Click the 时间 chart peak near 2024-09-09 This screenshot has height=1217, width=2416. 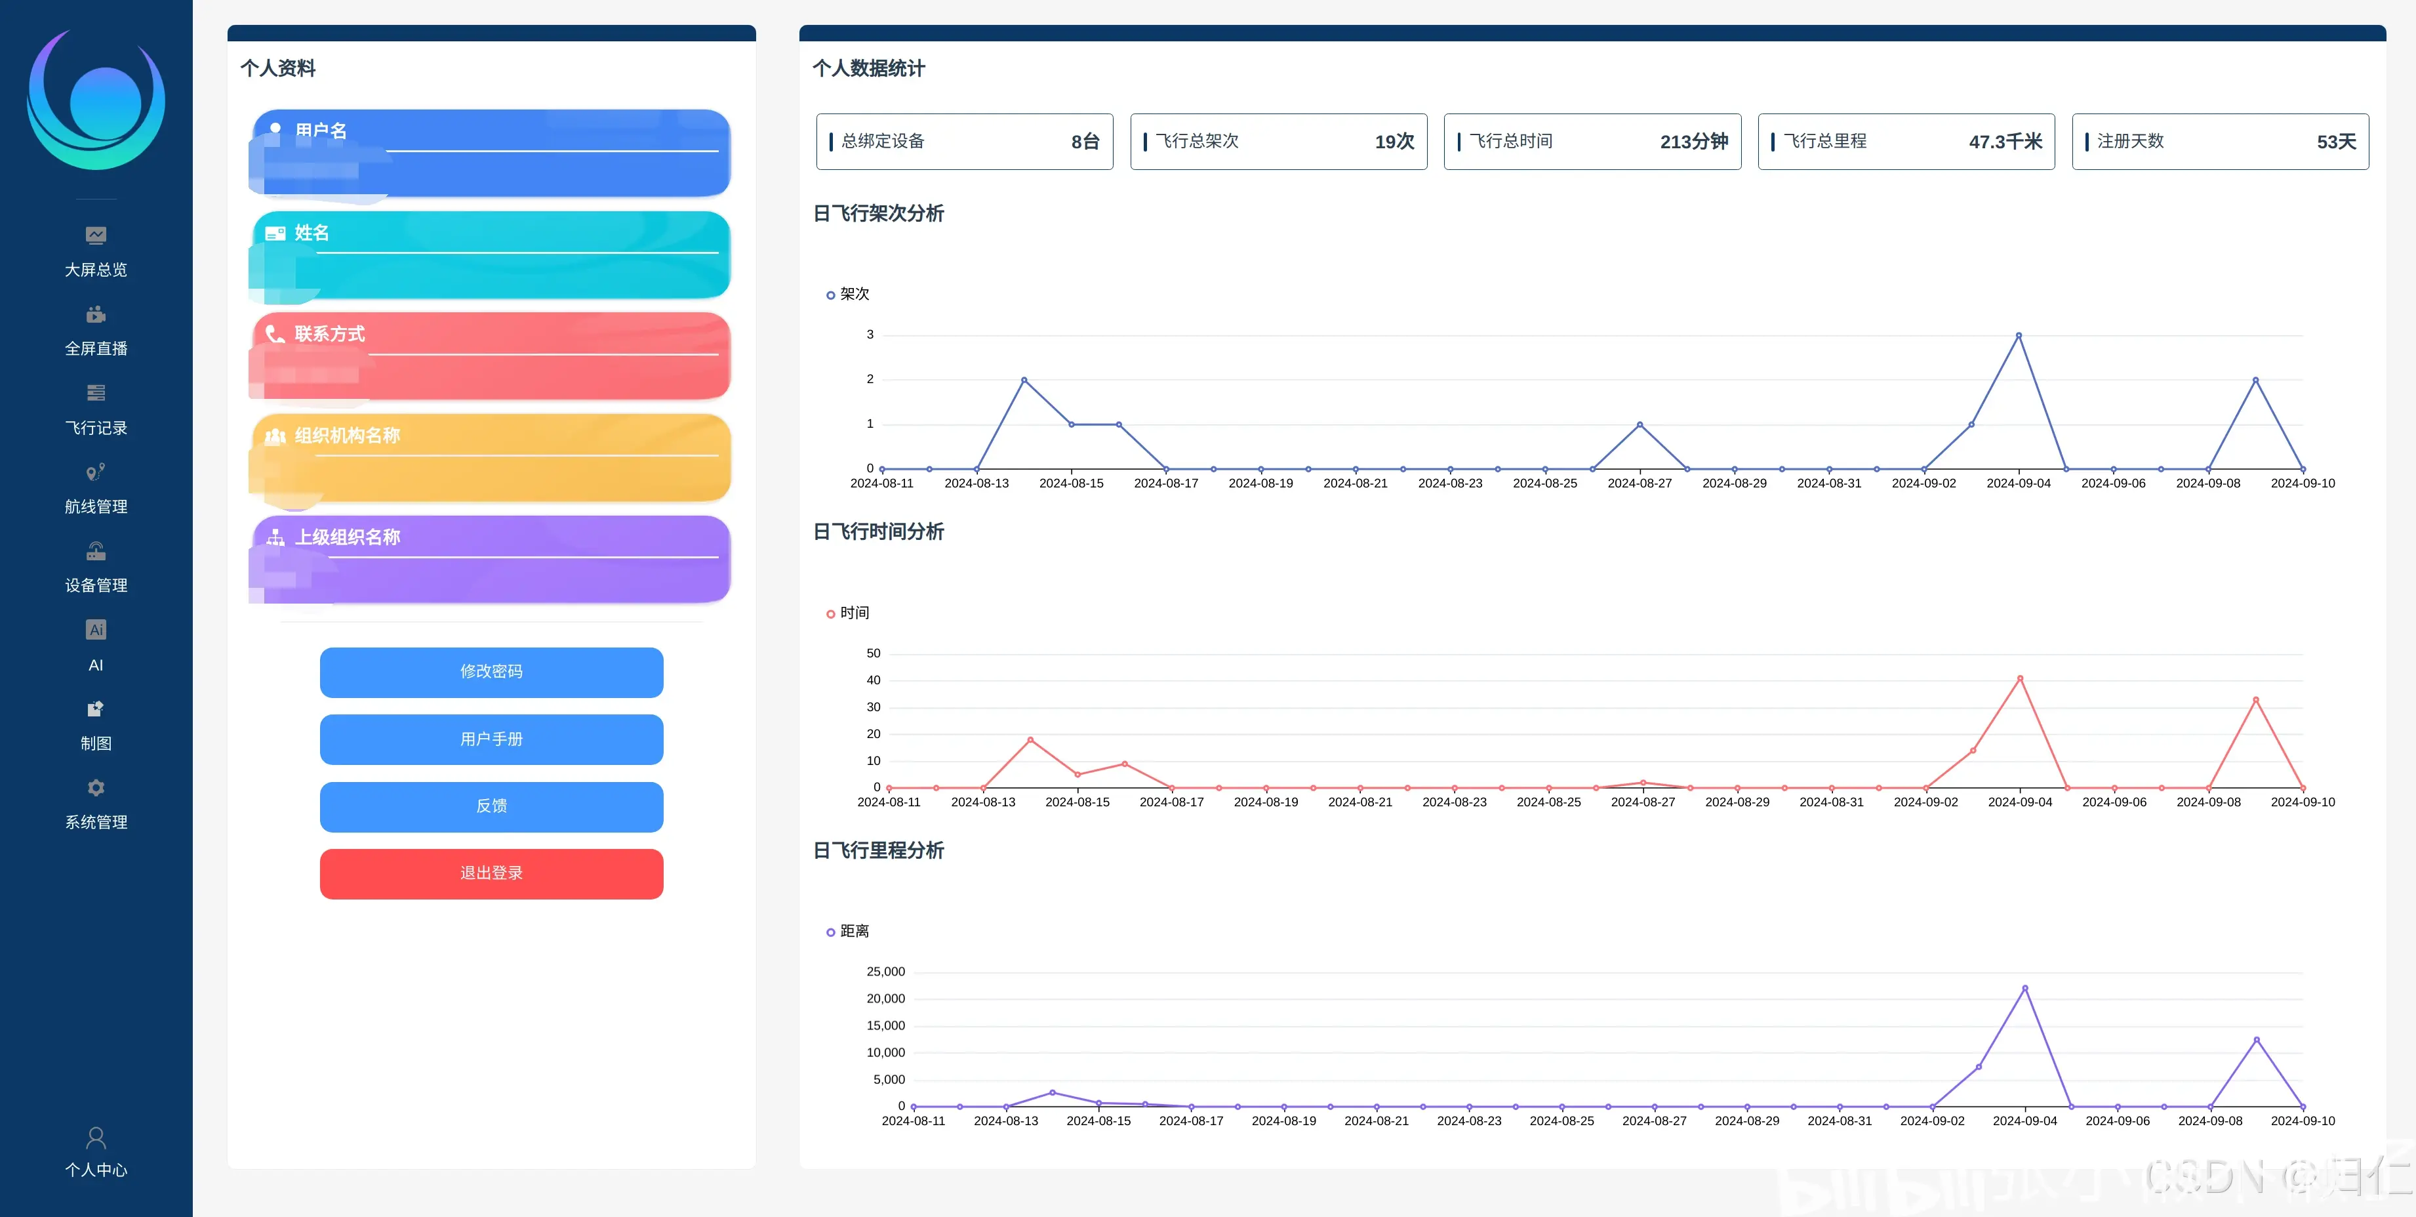2255,700
